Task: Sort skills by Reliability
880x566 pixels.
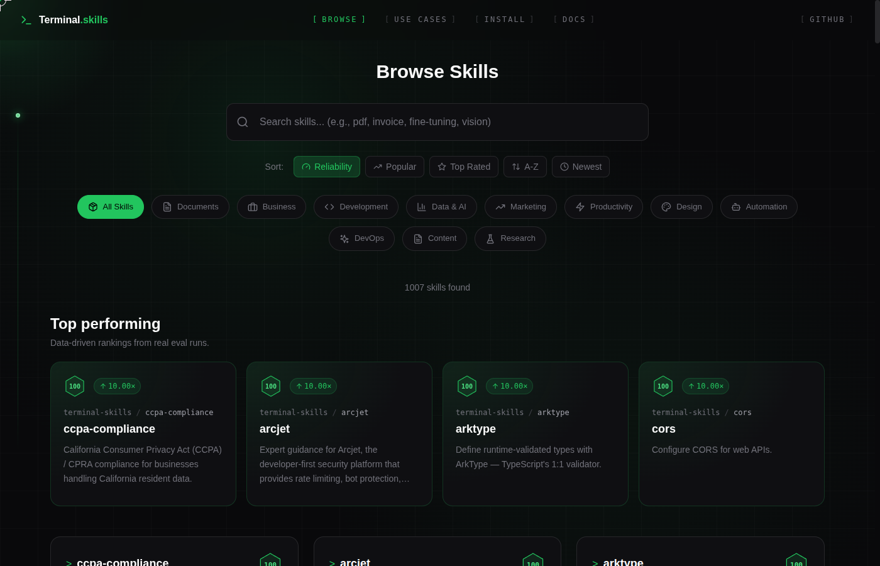Action: pos(327,167)
